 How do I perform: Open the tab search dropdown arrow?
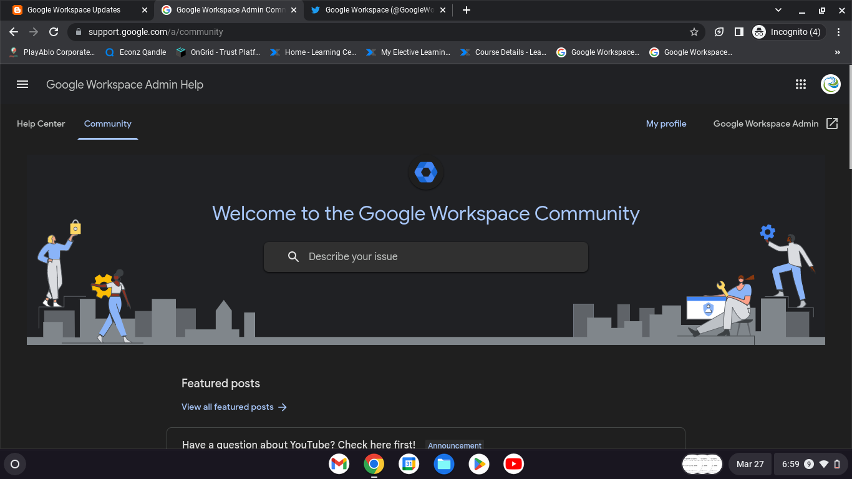coord(778,10)
